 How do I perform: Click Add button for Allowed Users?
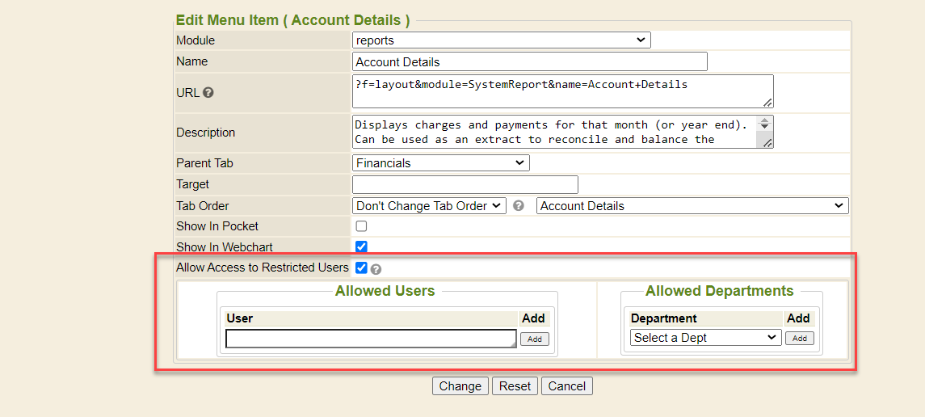[534, 339]
